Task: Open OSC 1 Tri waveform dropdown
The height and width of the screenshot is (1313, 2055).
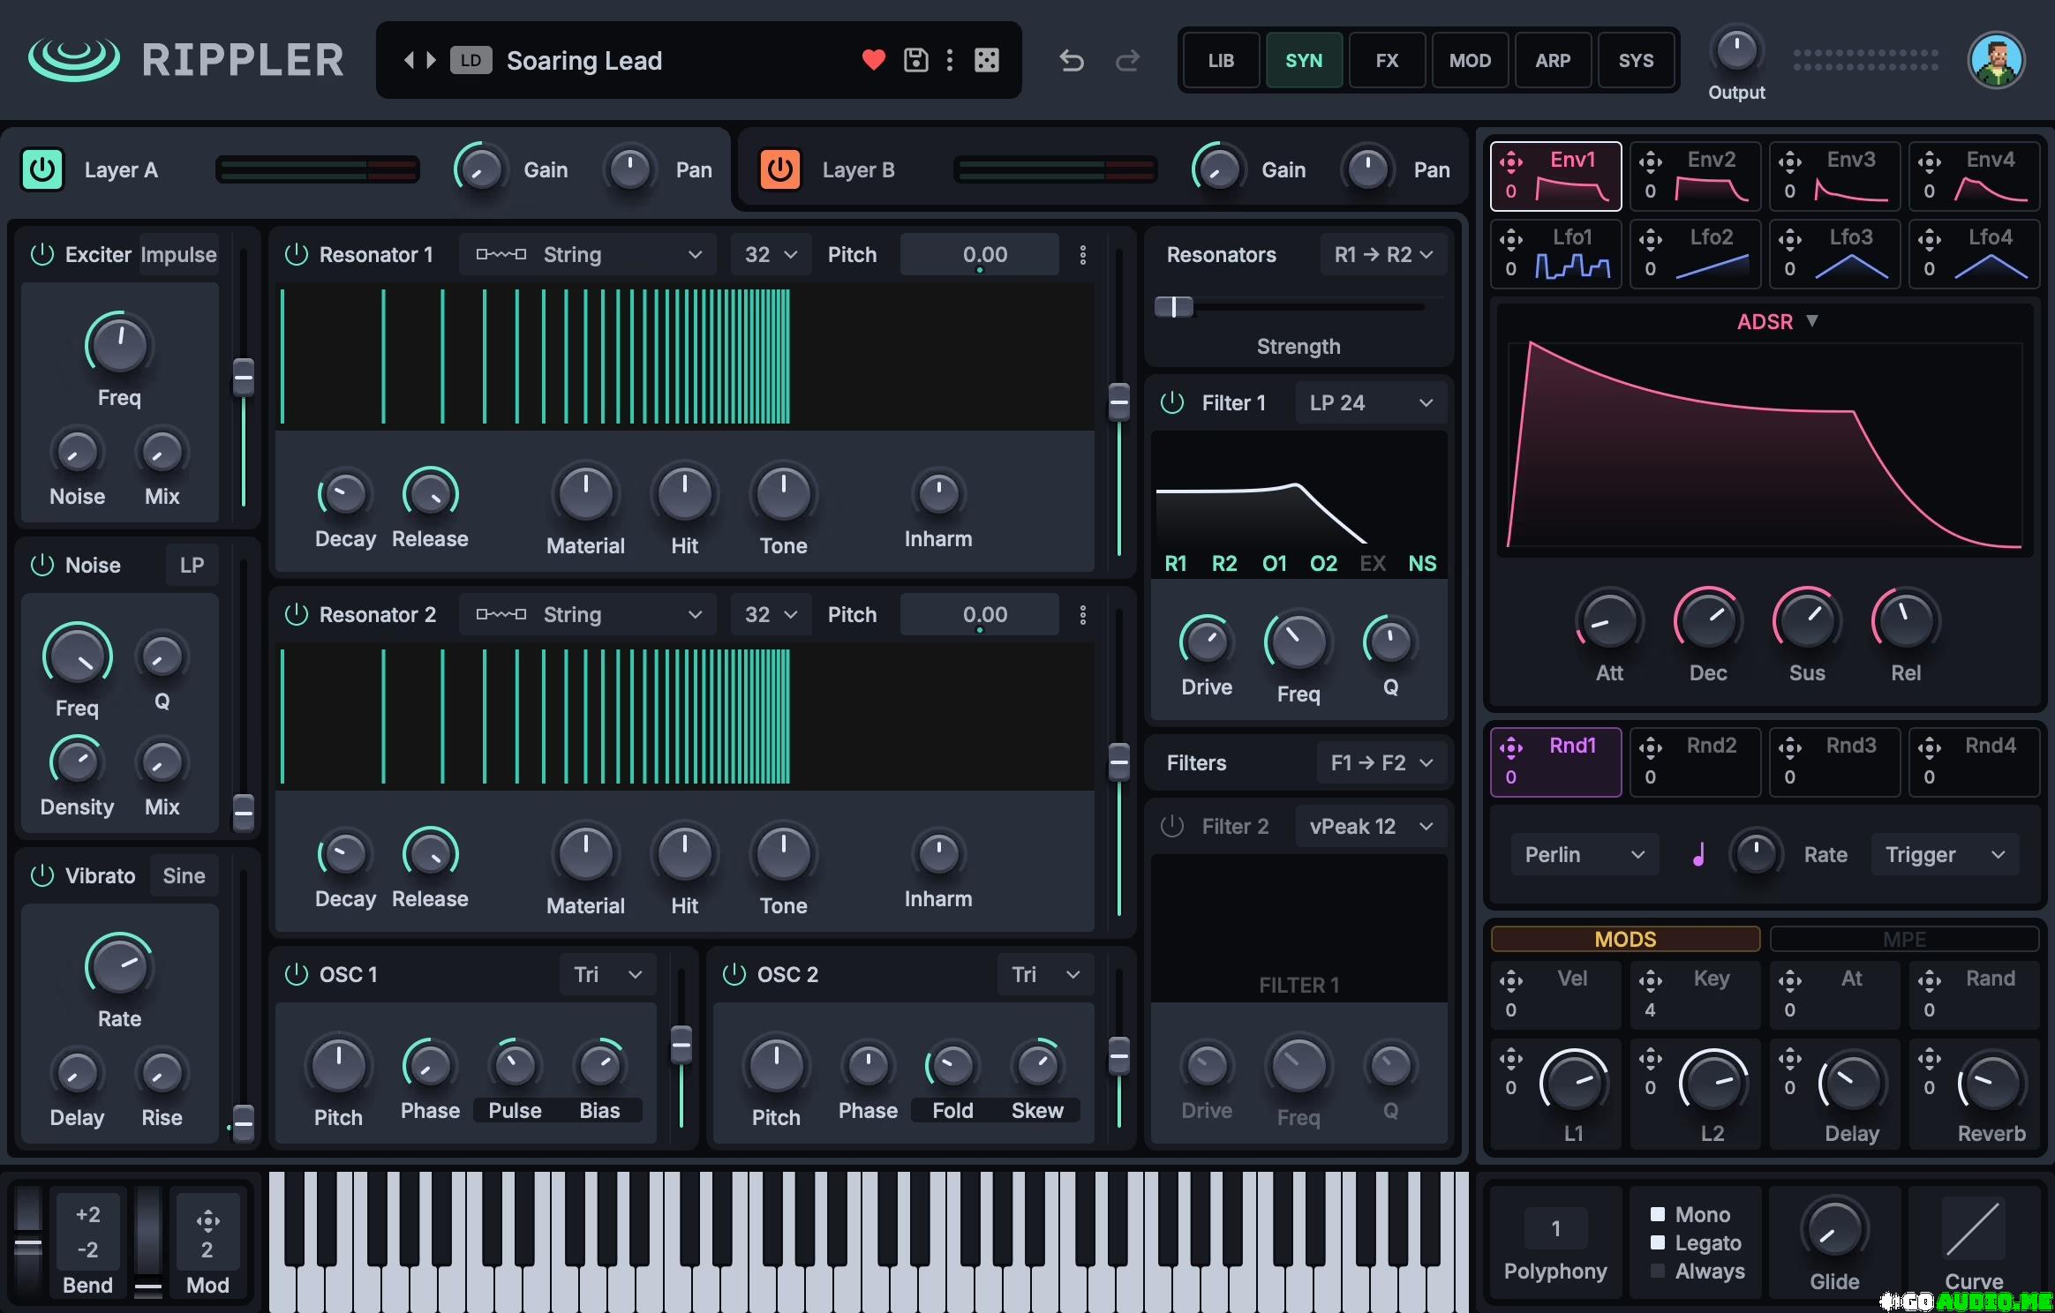Action: click(x=608, y=975)
